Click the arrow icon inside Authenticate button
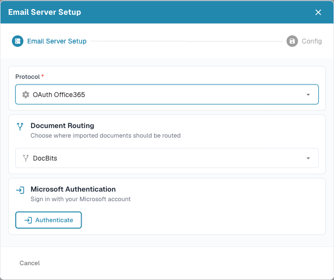Screen dimensions: 334x280 click(x=28, y=220)
